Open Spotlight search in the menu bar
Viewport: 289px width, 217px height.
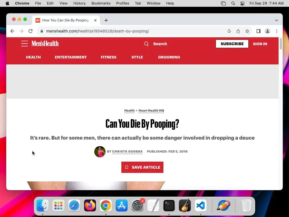pyautogui.click(x=233, y=3)
